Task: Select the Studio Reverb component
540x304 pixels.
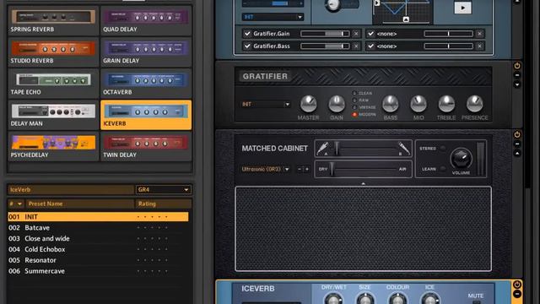Action: [53, 52]
